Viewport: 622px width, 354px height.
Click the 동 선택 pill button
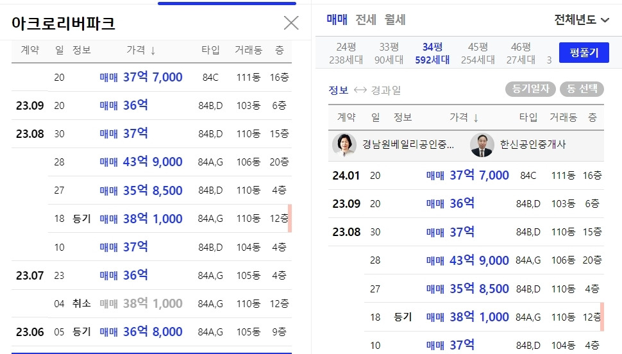click(582, 89)
